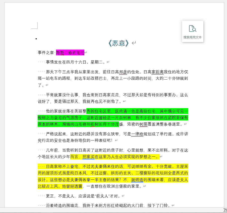The height and width of the screenshot is (213, 227).
Task: Click the phrase 大约二十分钟就到
Action: pos(172,78)
